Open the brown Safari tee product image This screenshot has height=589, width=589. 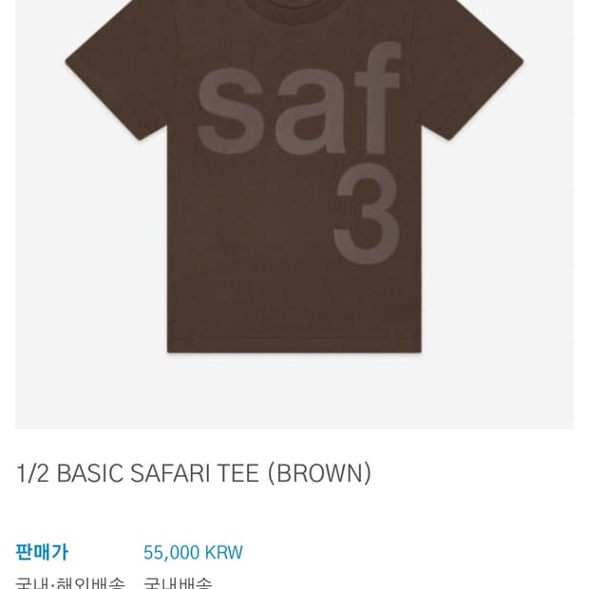tap(294, 214)
